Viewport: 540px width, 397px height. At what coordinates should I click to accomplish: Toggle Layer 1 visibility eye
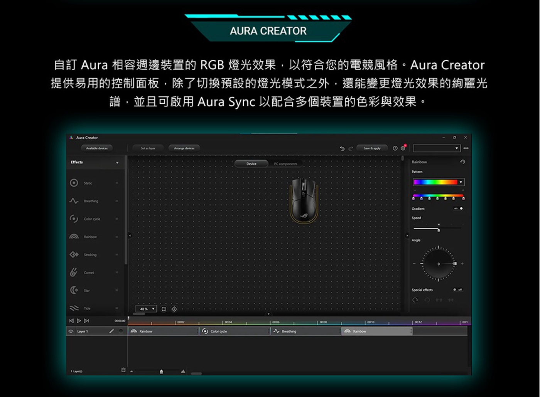71,331
